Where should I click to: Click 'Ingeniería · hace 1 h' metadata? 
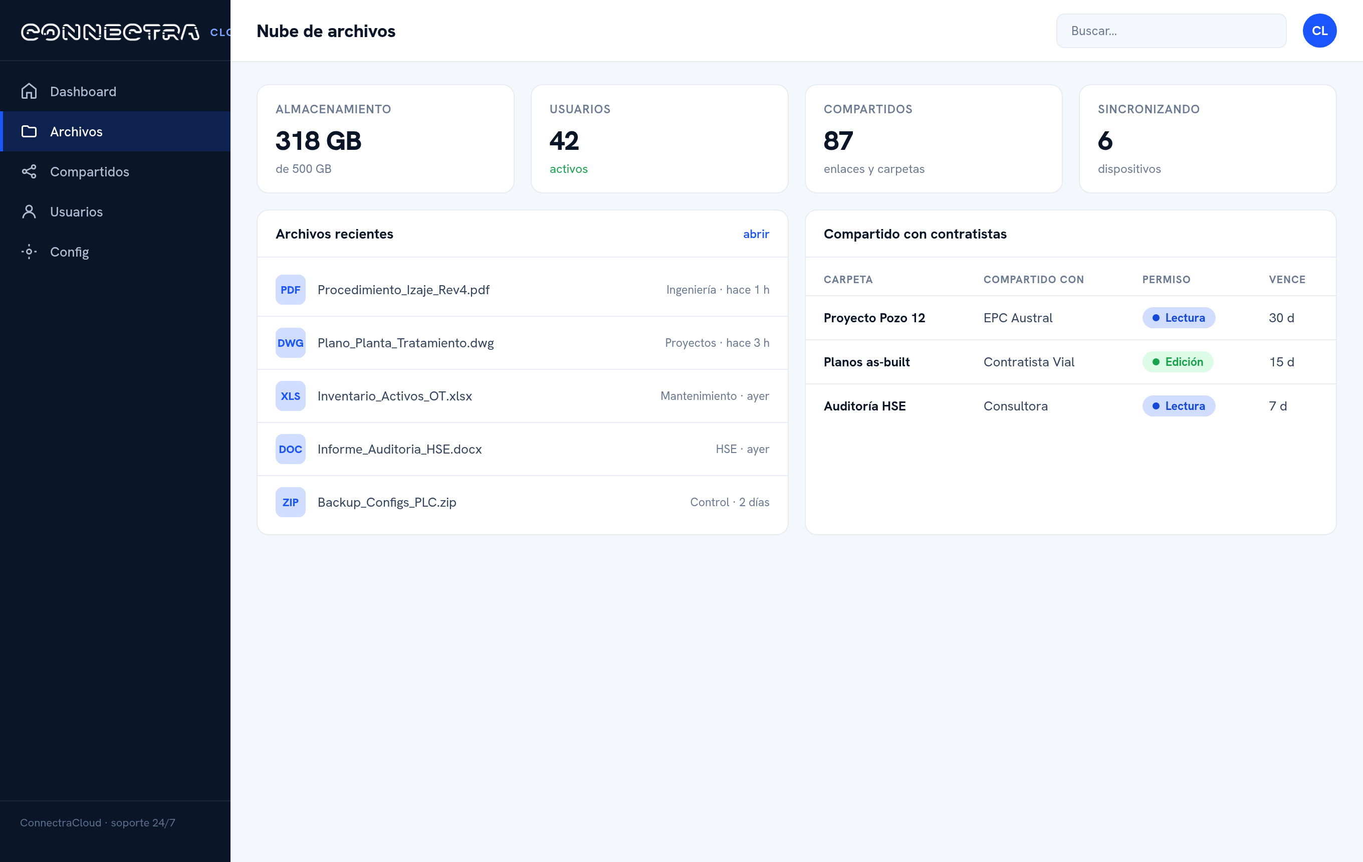click(x=717, y=290)
